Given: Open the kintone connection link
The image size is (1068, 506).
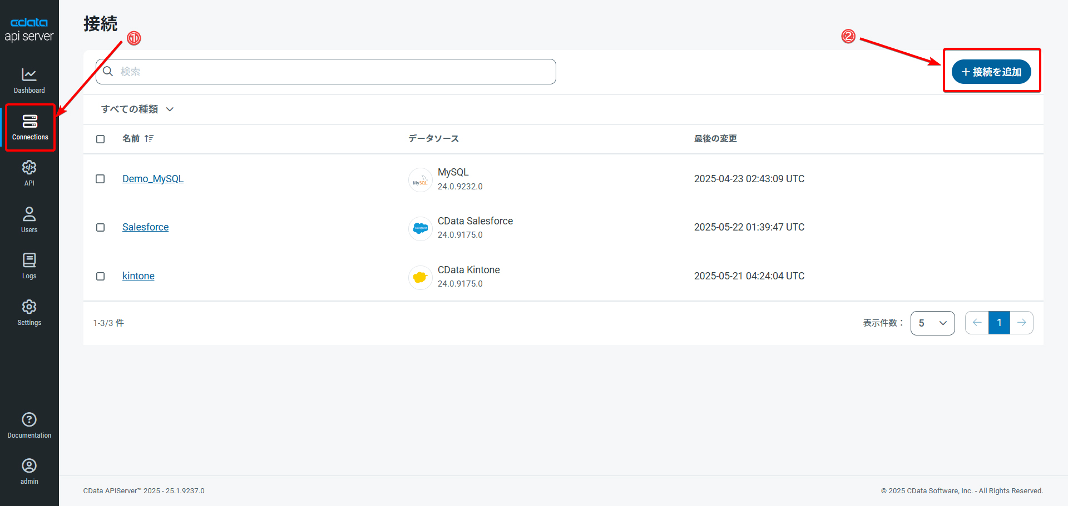Looking at the screenshot, I should click(x=139, y=276).
